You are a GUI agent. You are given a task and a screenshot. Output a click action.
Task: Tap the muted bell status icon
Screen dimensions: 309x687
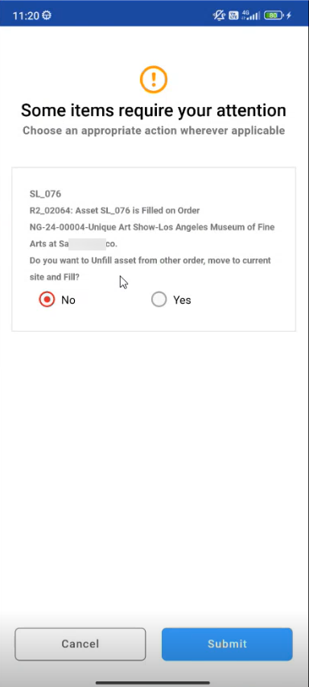pyautogui.click(x=218, y=16)
